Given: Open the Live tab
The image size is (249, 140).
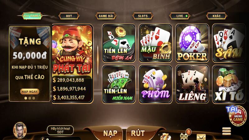Looking at the screenshot, I should click(x=180, y=16).
